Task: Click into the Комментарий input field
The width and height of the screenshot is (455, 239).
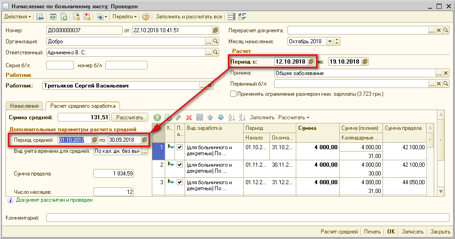Action: coord(247,217)
